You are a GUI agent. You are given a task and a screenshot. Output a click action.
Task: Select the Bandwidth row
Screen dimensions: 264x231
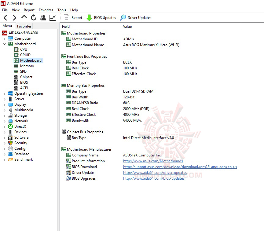(x=104, y=120)
